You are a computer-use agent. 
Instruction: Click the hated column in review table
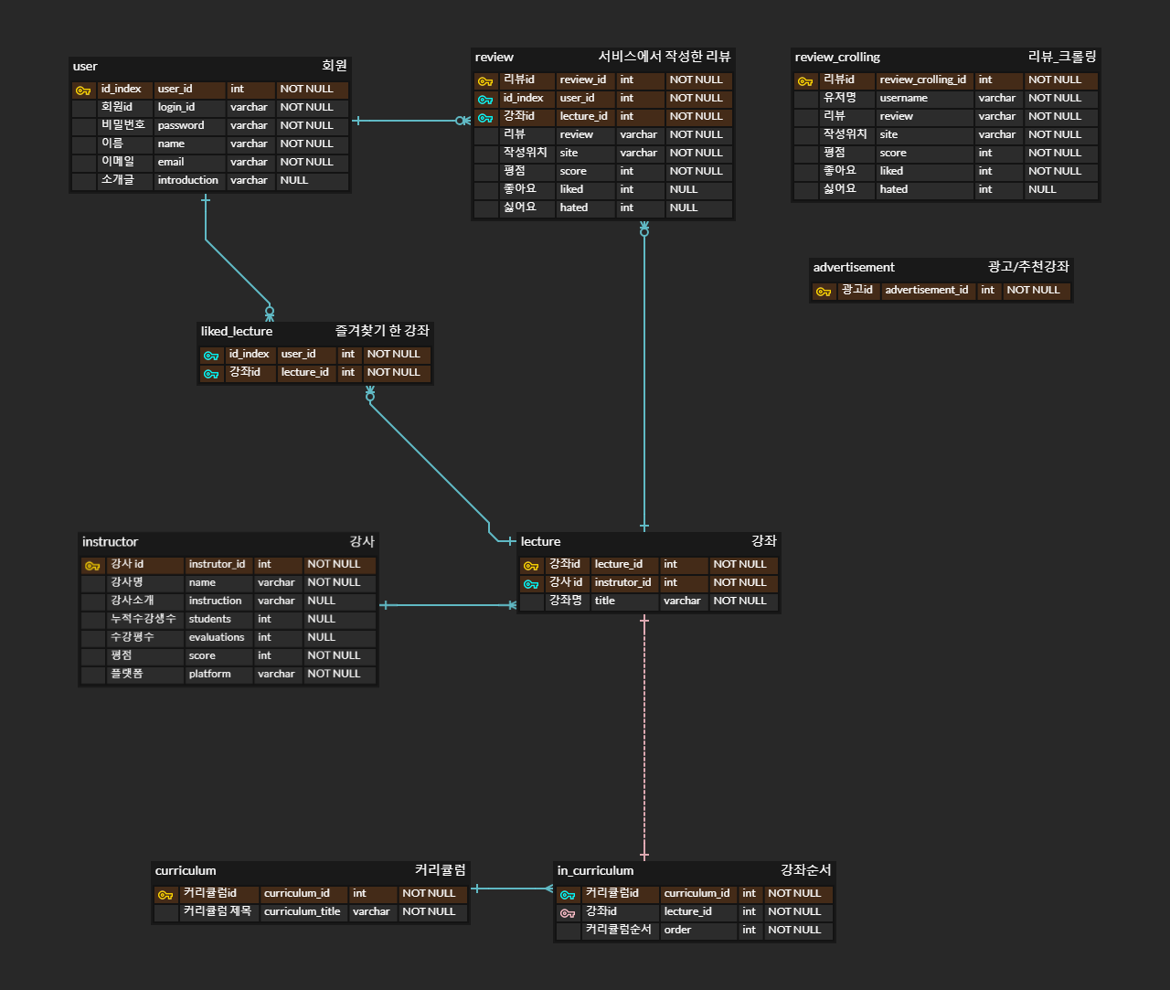pyautogui.click(x=574, y=208)
